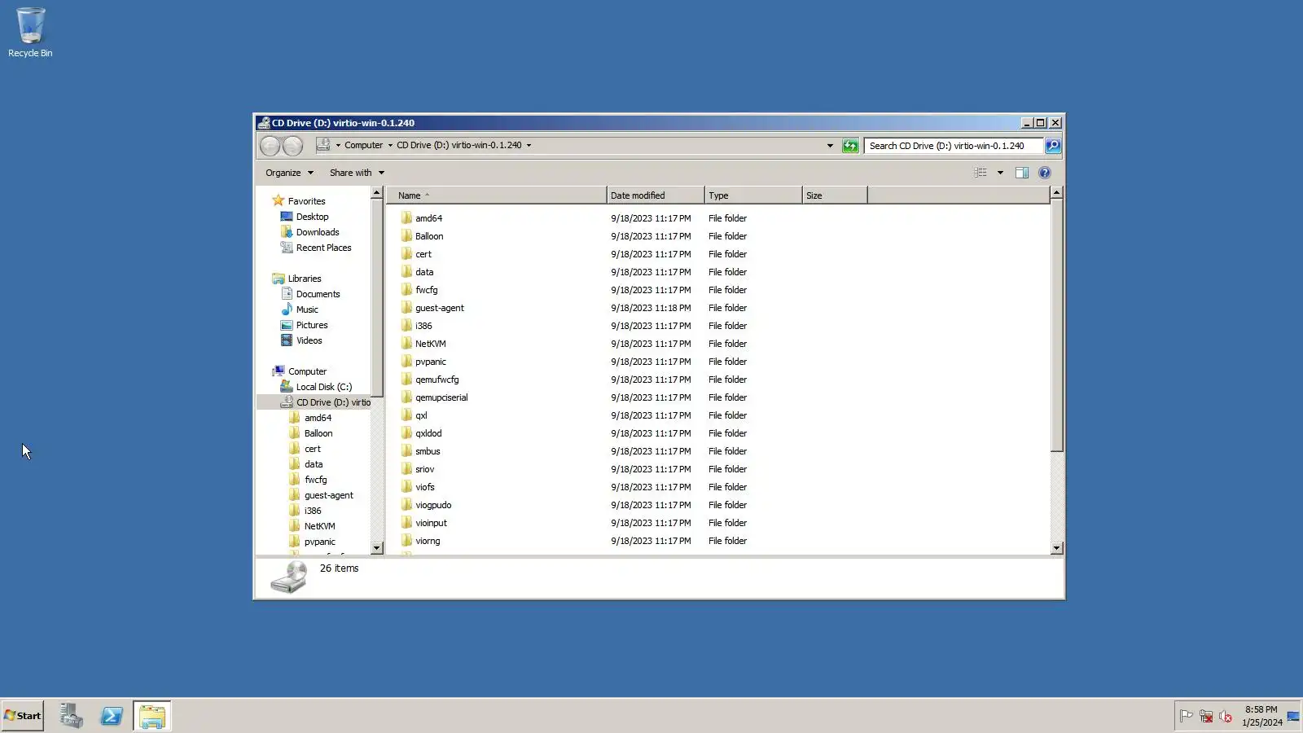
Task: Click the Search CD Drive input field
Action: click(x=953, y=146)
